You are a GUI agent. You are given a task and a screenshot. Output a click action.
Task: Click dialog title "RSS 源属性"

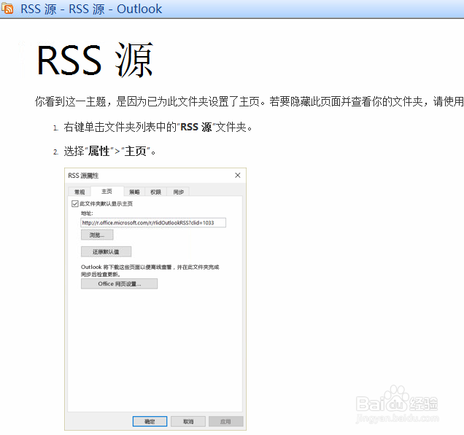point(83,176)
